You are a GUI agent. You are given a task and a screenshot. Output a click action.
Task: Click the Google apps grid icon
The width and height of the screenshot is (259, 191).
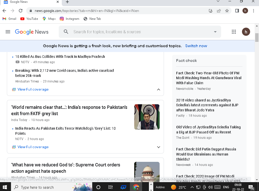point(234,32)
